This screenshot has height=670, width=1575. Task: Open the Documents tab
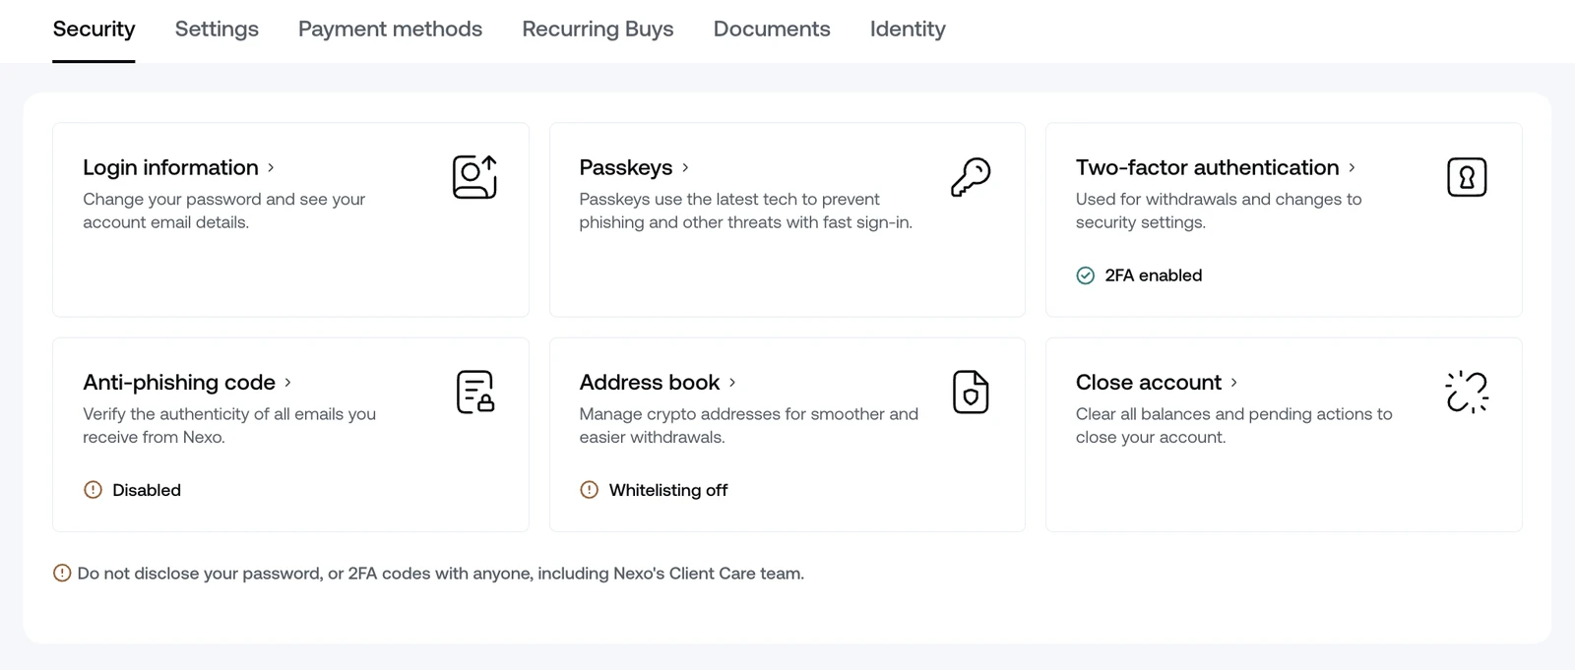point(772,30)
